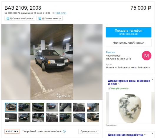Expand the chevron next to Ежедневная подработка

tap(145, 135)
